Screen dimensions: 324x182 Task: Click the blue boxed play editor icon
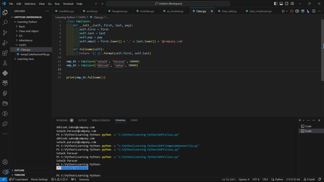[297, 11]
